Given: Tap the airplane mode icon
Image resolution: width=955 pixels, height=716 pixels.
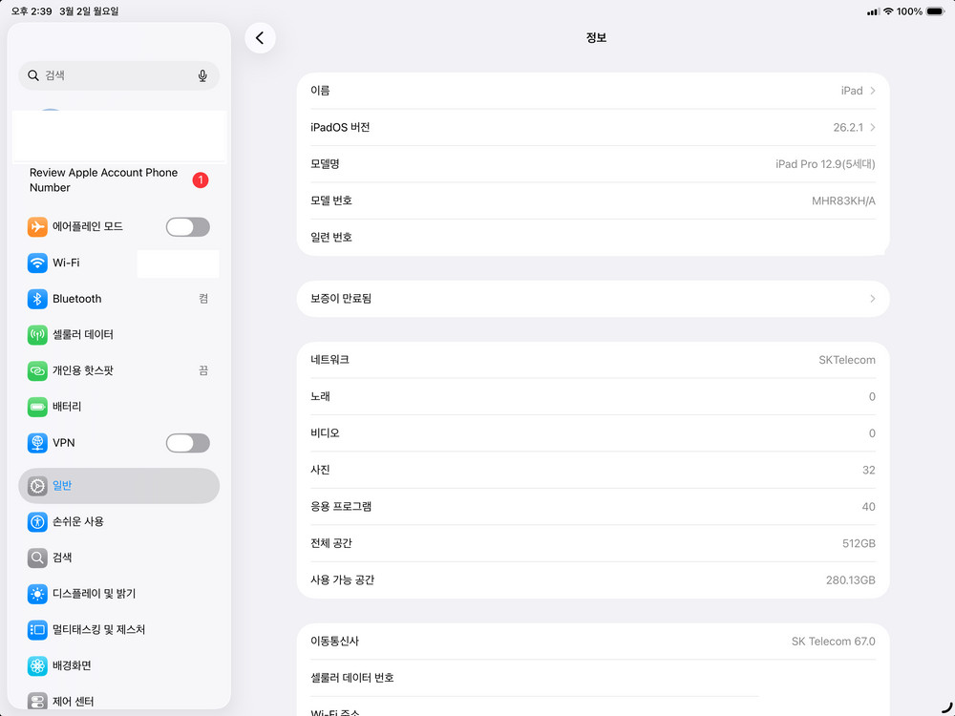Looking at the screenshot, I should point(37,227).
